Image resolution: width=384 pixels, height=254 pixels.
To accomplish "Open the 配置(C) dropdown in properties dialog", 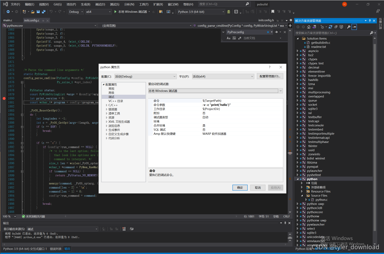I will point(145,76).
